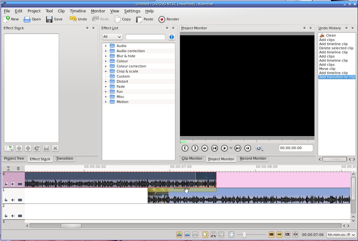Open the Monitor menu

click(x=98, y=11)
